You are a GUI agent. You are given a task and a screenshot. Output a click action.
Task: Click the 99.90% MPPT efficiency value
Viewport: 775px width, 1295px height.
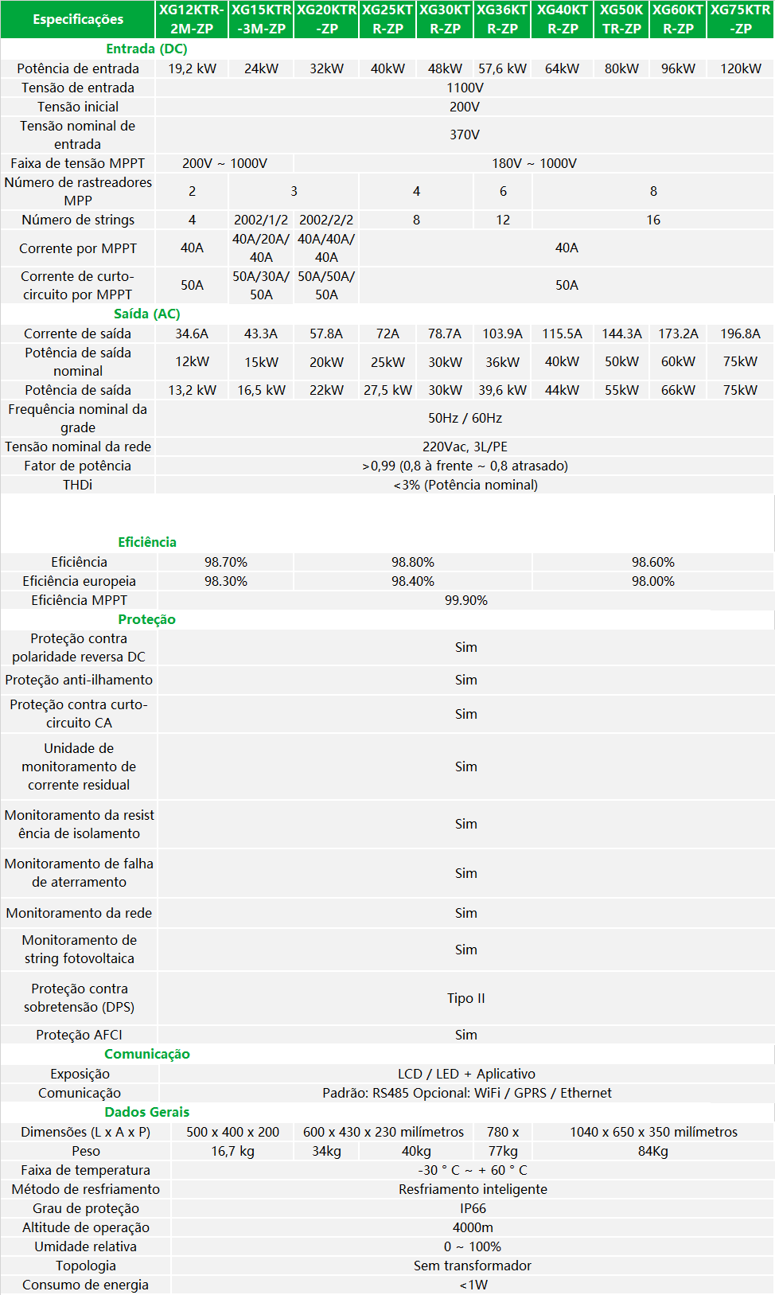tap(466, 600)
